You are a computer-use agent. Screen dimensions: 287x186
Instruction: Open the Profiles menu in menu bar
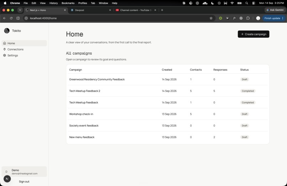tap(83, 3)
